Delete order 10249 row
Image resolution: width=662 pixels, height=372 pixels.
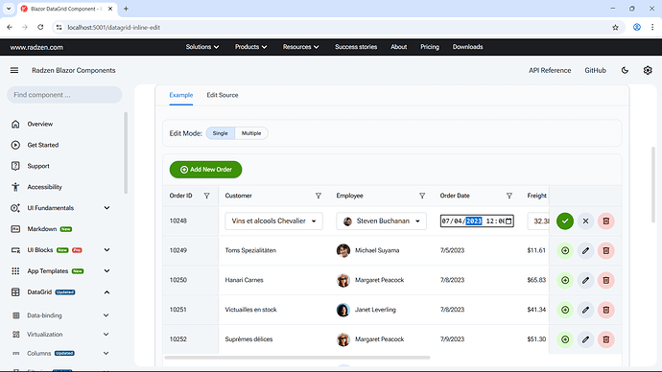[x=605, y=250]
